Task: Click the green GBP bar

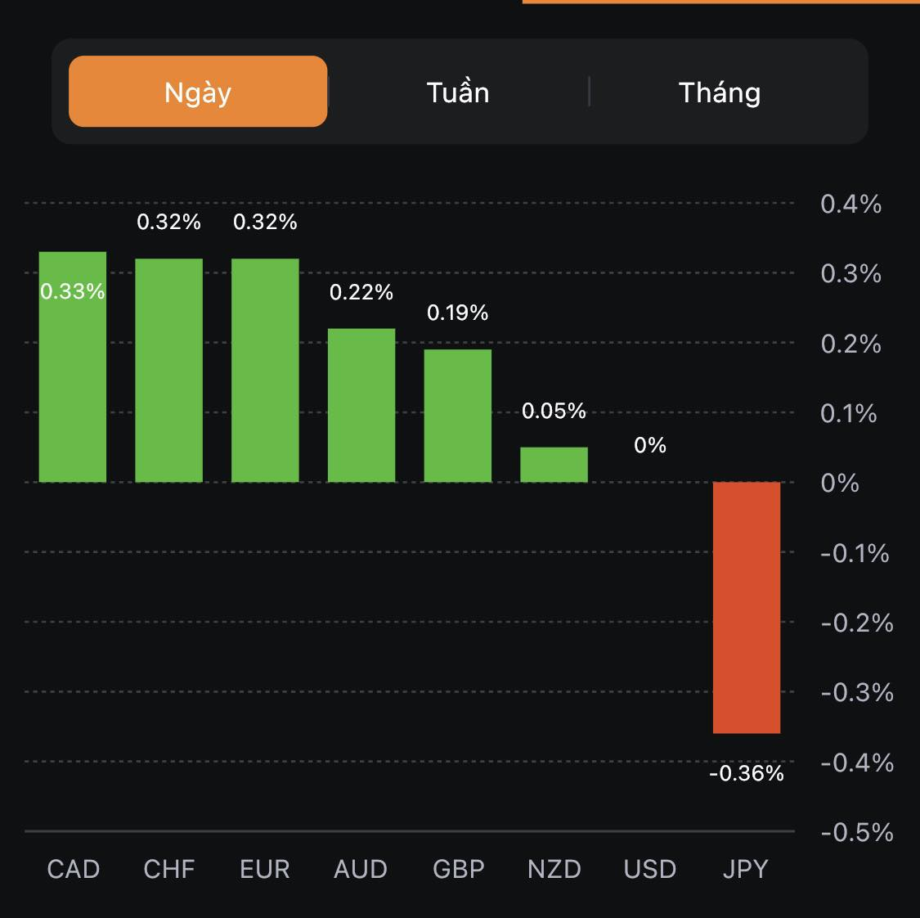Action: point(457,416)
